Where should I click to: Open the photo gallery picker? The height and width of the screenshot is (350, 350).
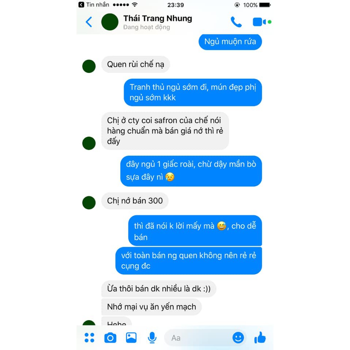pyautogui.click(x=131, y=338)
